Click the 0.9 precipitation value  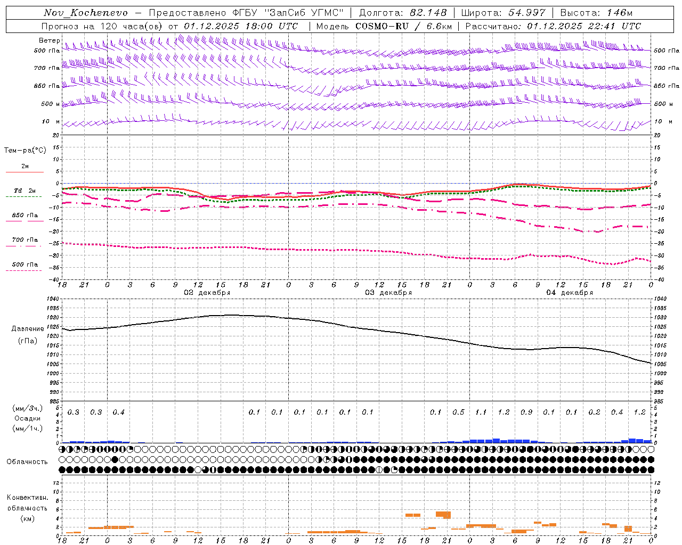526,412
